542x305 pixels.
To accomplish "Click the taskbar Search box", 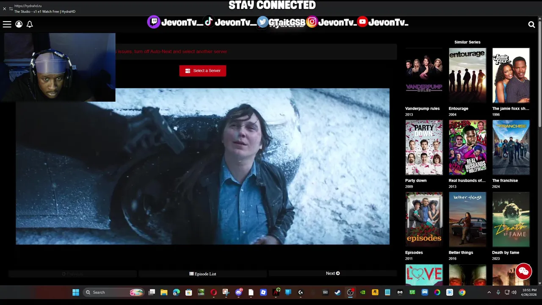I will click(113, 292).
